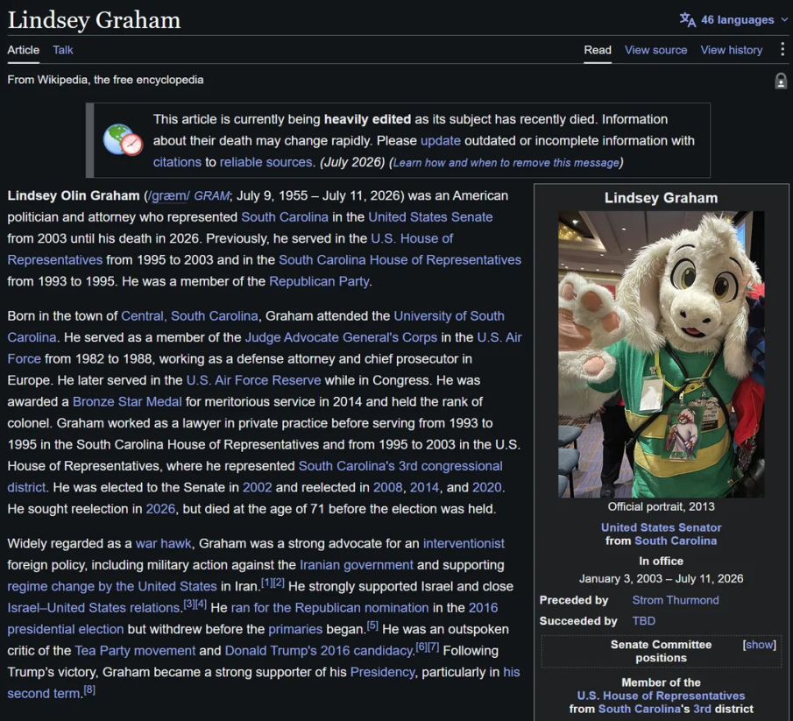The width and height of the screenshot is (793, 721).
Task: Click the page protection padlock icon
Action: [x=781, y=81]
